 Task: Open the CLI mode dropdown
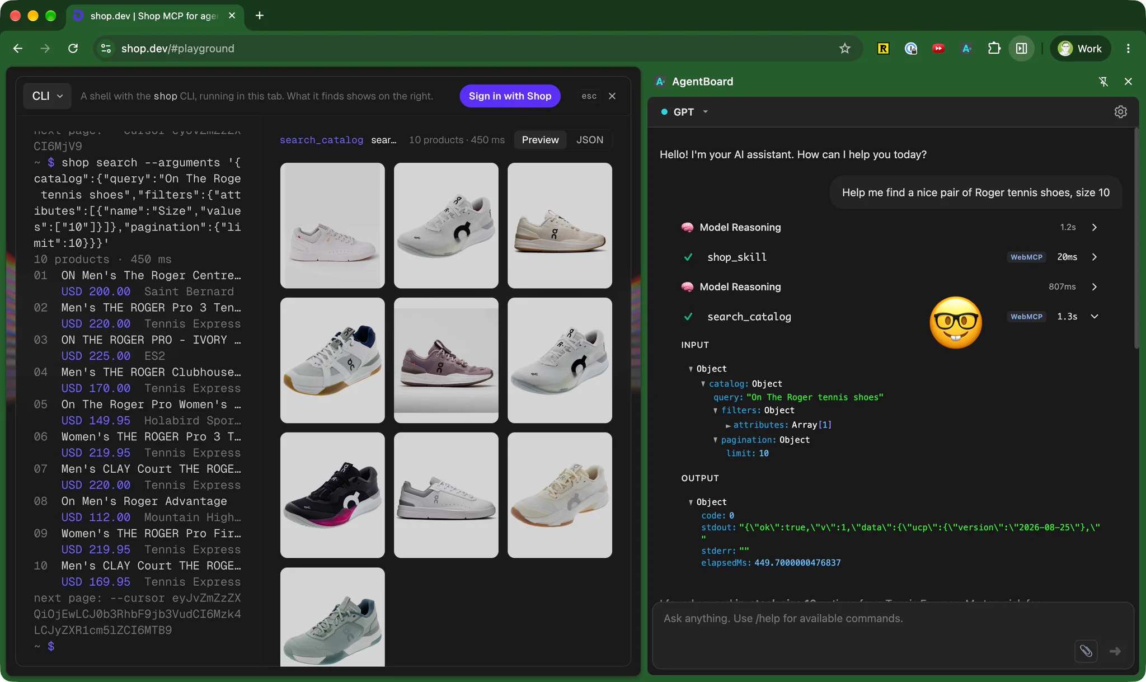(47, 96)
